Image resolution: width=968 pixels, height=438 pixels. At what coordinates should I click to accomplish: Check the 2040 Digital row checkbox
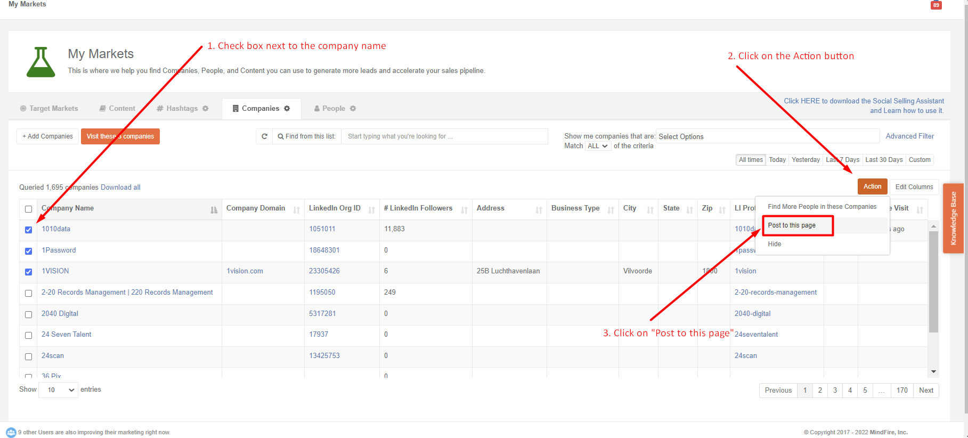[28, 314]
